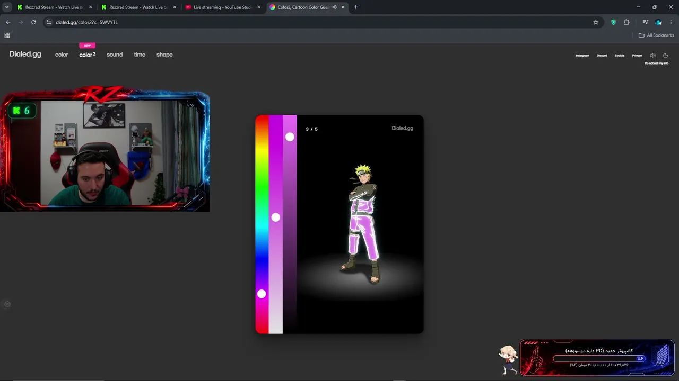Open a new browser tab

point(355,7)
